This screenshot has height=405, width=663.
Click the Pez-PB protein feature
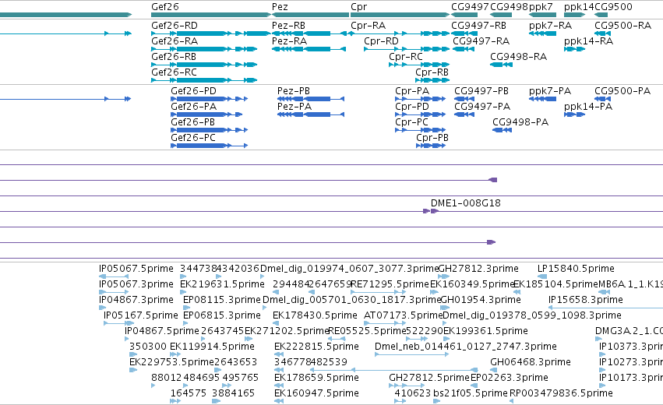point(294,91)
